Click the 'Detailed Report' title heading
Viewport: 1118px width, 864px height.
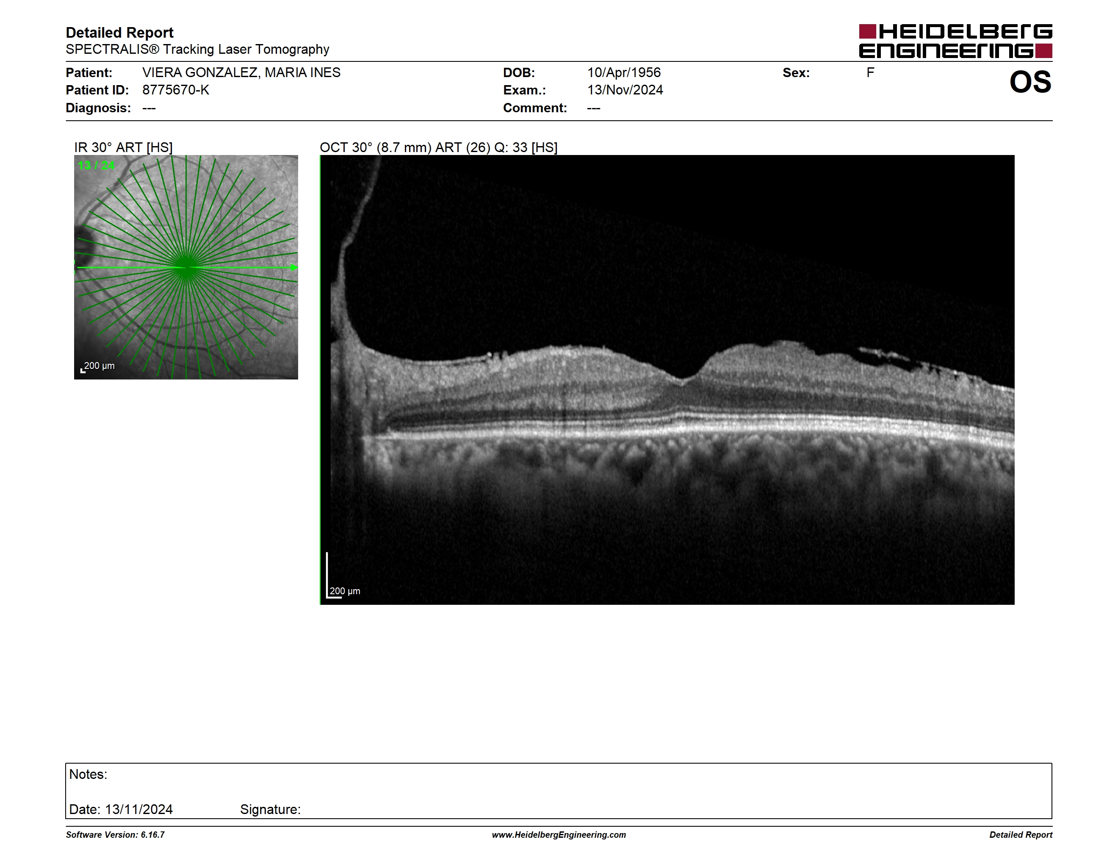[119, 33]
